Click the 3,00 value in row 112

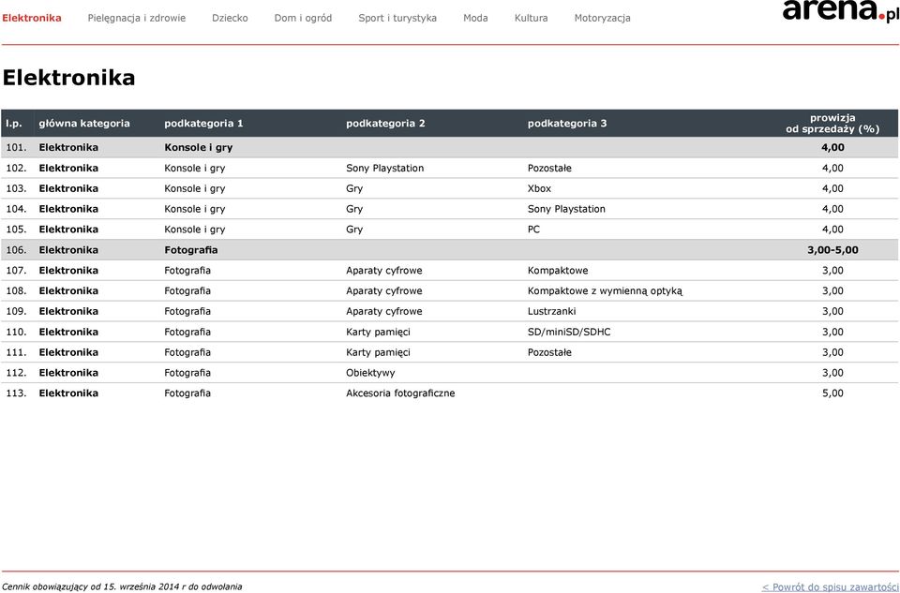point(832,373)
